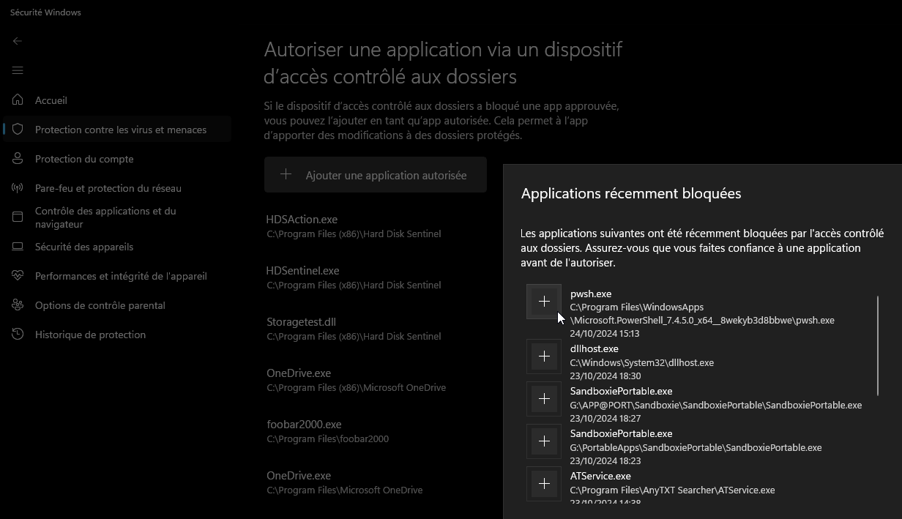Go to Sécurité des appareils section

click(x=84, y=247)
